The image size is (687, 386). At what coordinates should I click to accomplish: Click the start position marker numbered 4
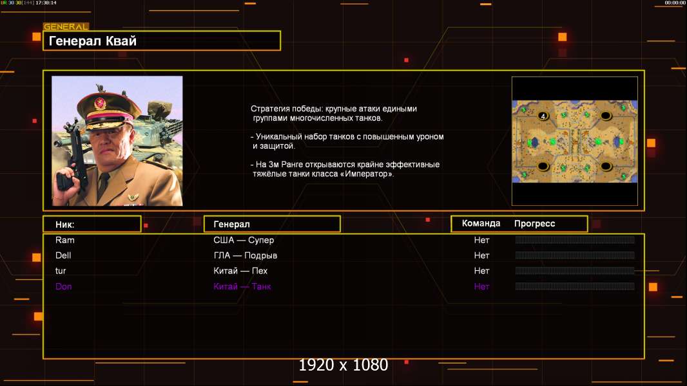543,116
